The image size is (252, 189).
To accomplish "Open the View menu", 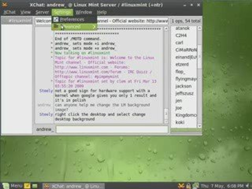I will click(x=25, y=12).
